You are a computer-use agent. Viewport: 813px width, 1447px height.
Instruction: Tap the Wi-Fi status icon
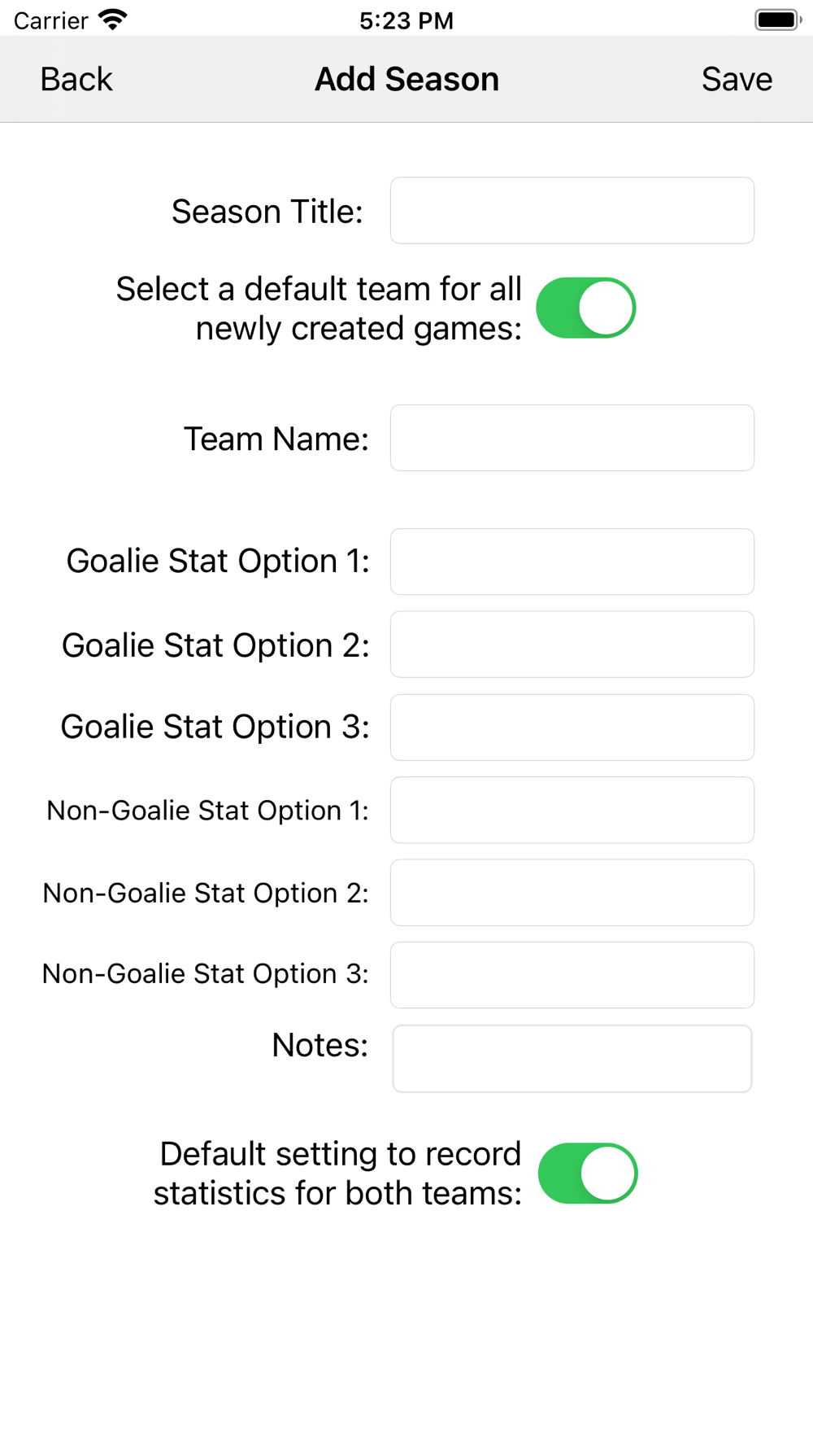tap(112, 20)
